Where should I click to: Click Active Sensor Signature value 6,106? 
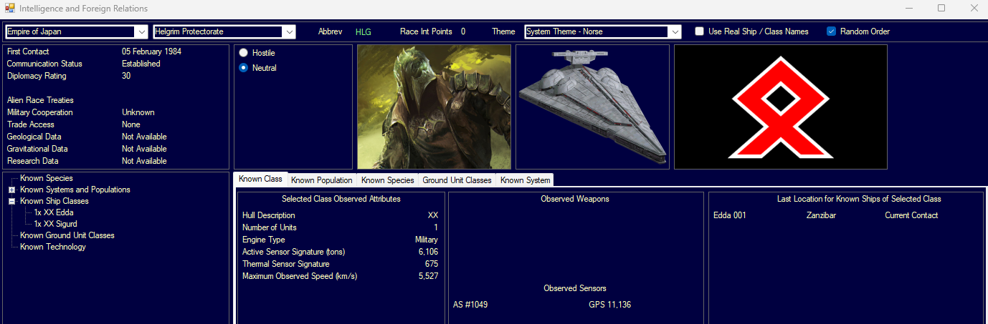pos(428,252)
